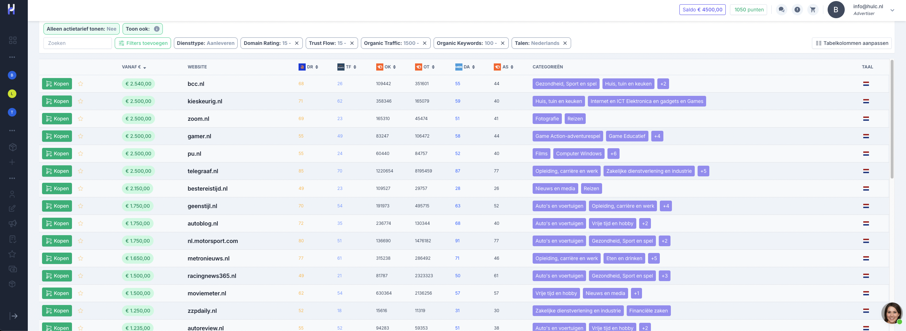This screenshot has width=906, height=331.
Task: Click the logout arrow at sidebar bottom
Action: 14,316
